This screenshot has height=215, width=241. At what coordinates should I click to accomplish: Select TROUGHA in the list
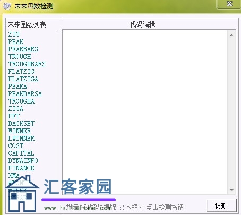(21, 101)
